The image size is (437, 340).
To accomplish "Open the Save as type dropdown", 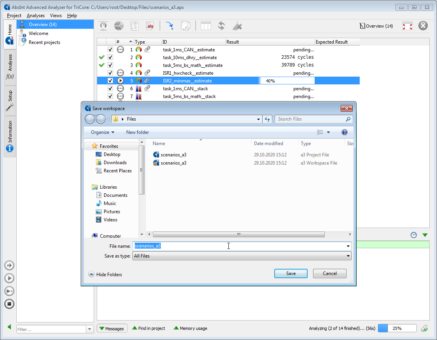I will click(x=242, y=256).
